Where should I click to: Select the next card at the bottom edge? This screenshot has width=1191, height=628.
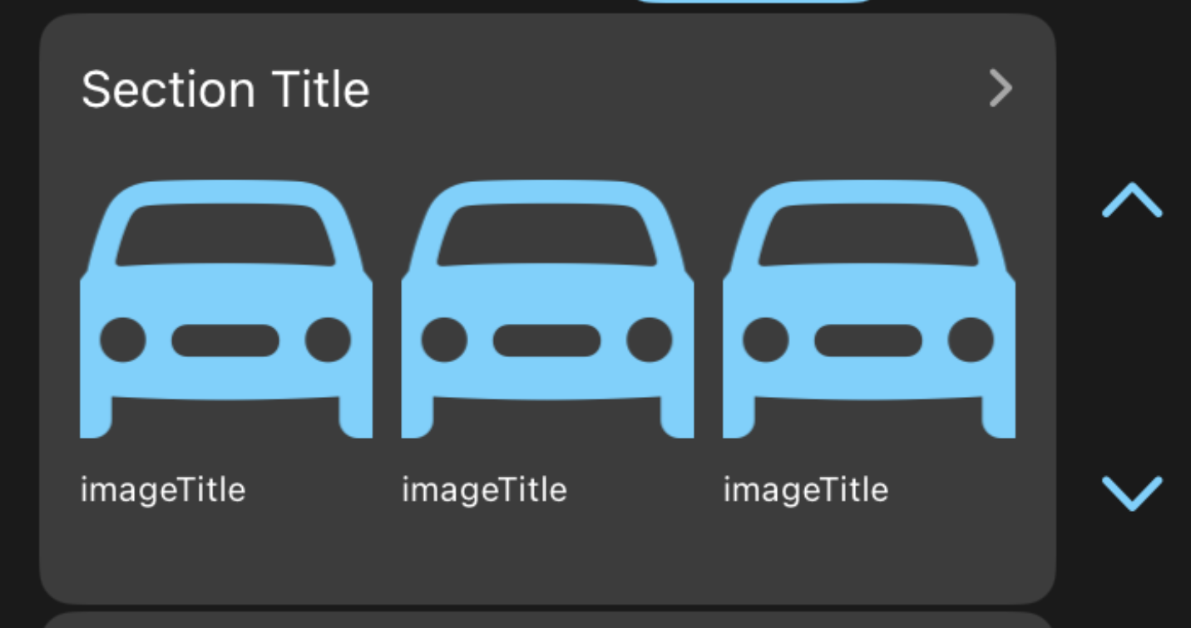[x=547, y=621]
